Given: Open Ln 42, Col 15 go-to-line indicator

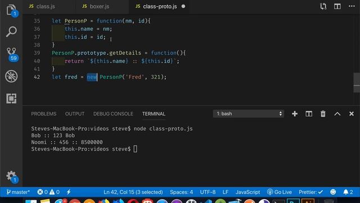Looking at the screenshot, I should (133, 192).
